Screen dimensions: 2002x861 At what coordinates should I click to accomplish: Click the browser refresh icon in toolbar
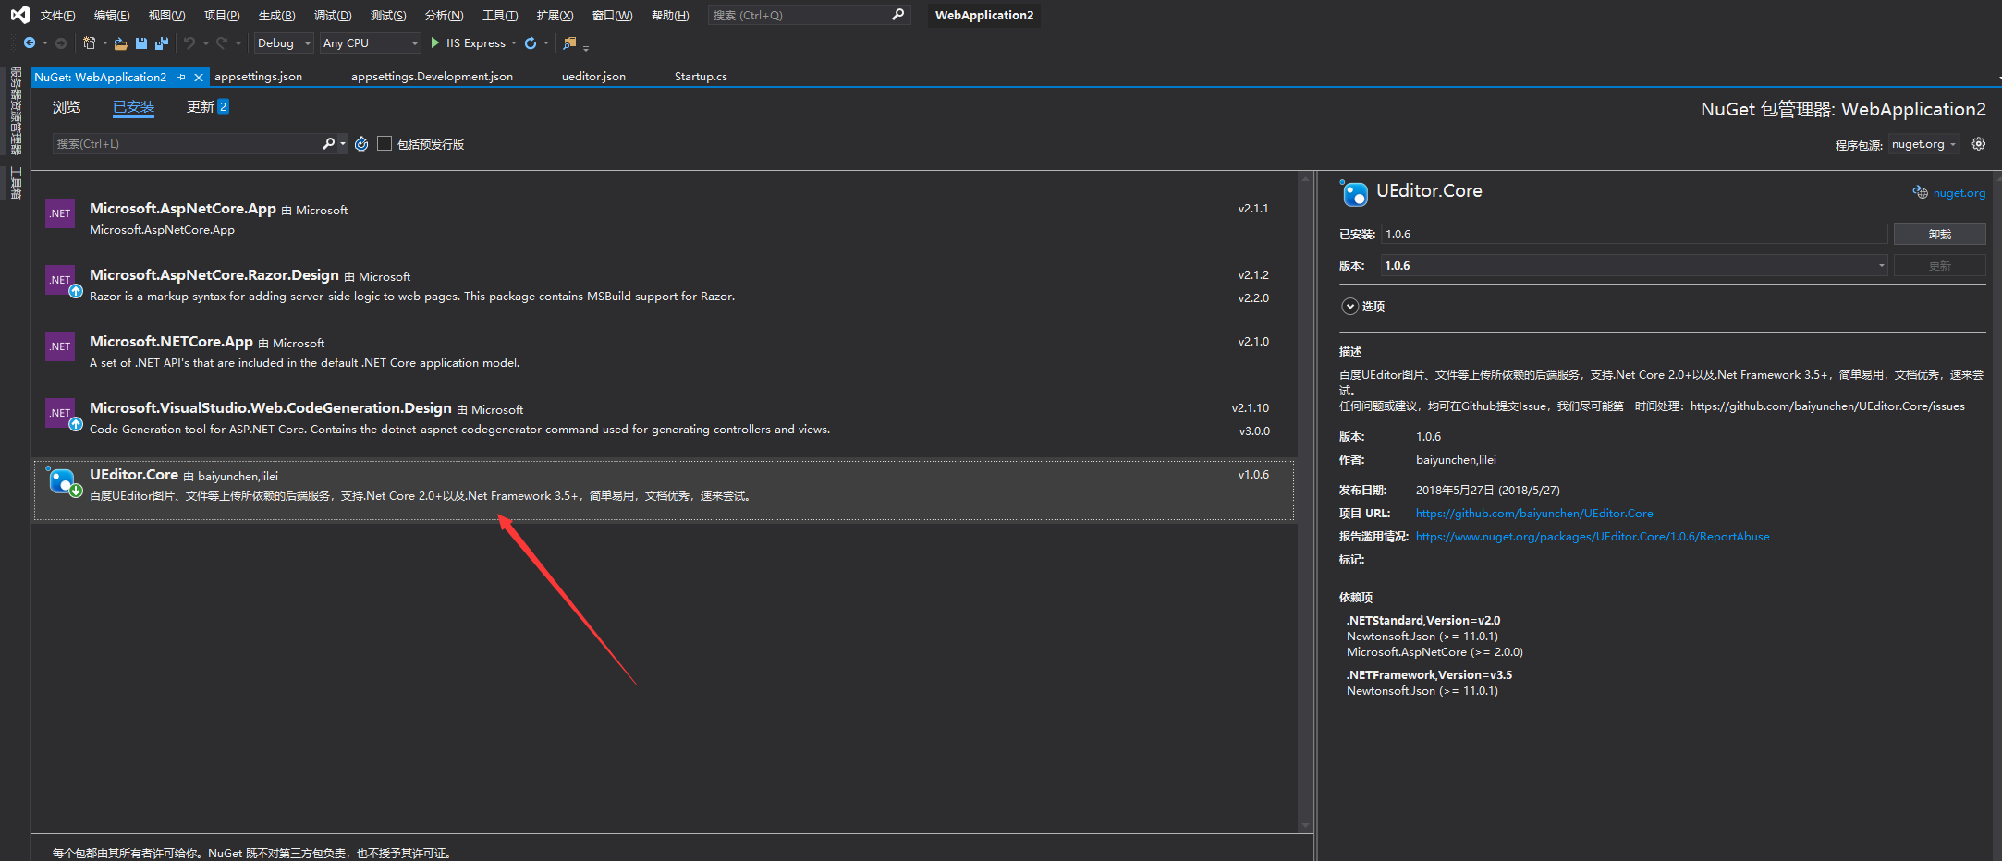531,43
